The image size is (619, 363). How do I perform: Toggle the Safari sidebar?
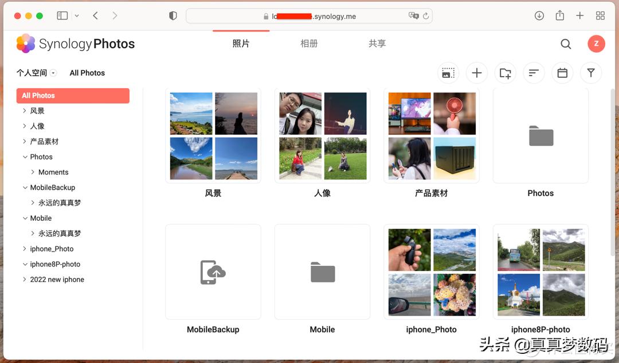point(62,15)
